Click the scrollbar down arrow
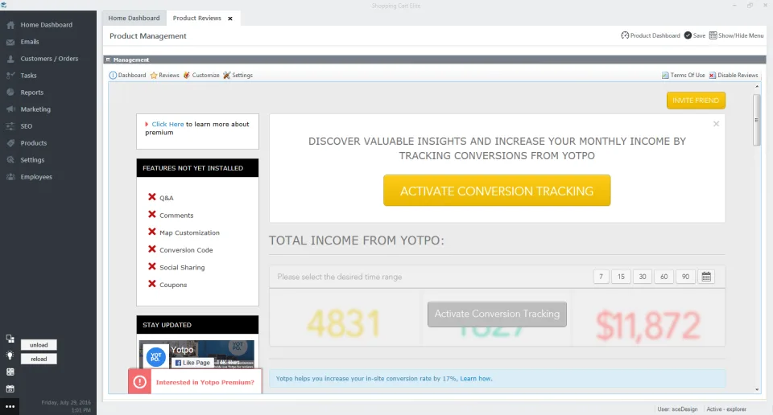 tap(757, 389)
